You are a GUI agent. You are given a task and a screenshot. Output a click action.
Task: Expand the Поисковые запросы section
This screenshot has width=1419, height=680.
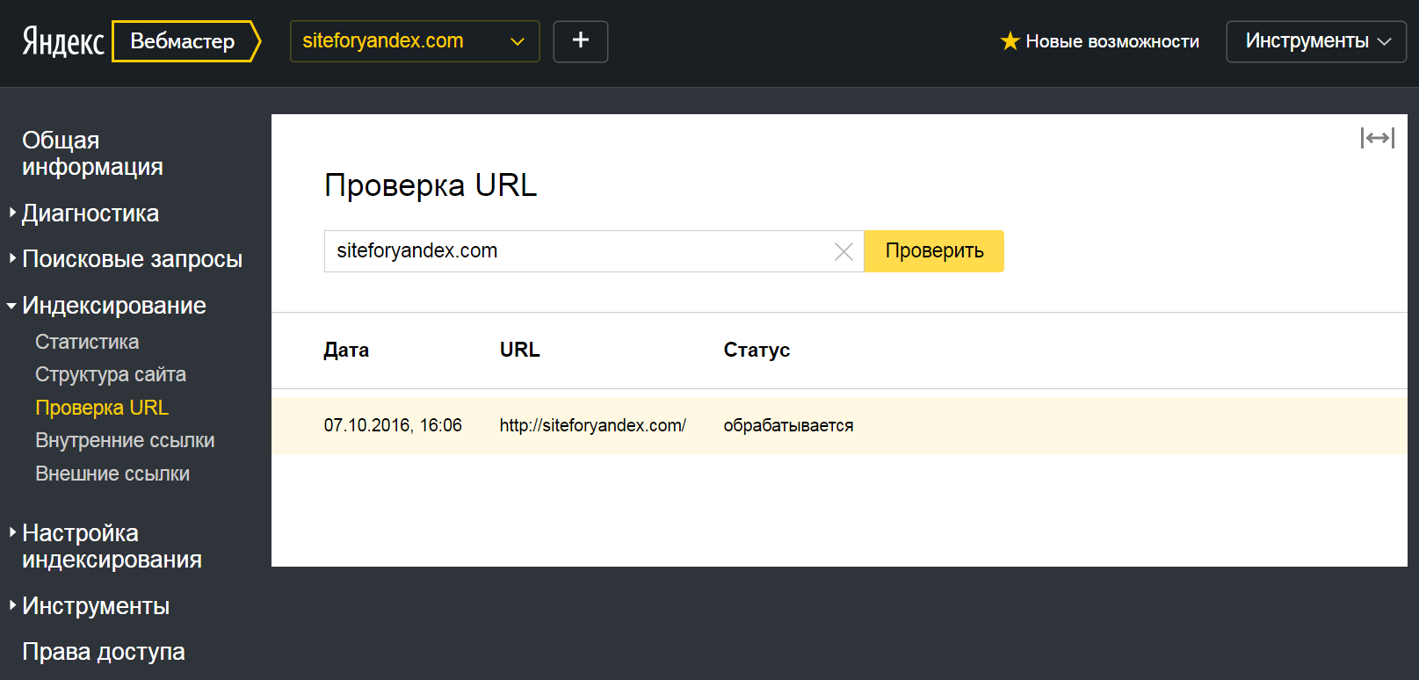(132, 259)
